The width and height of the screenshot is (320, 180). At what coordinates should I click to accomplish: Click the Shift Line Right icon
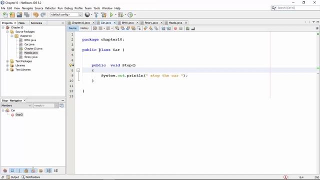click(168, 28)
